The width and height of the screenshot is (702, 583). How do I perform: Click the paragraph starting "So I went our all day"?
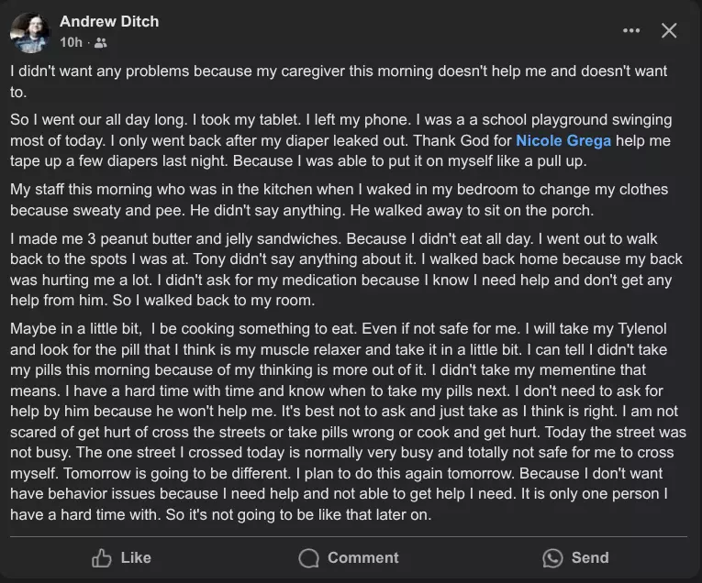[340, 141]
